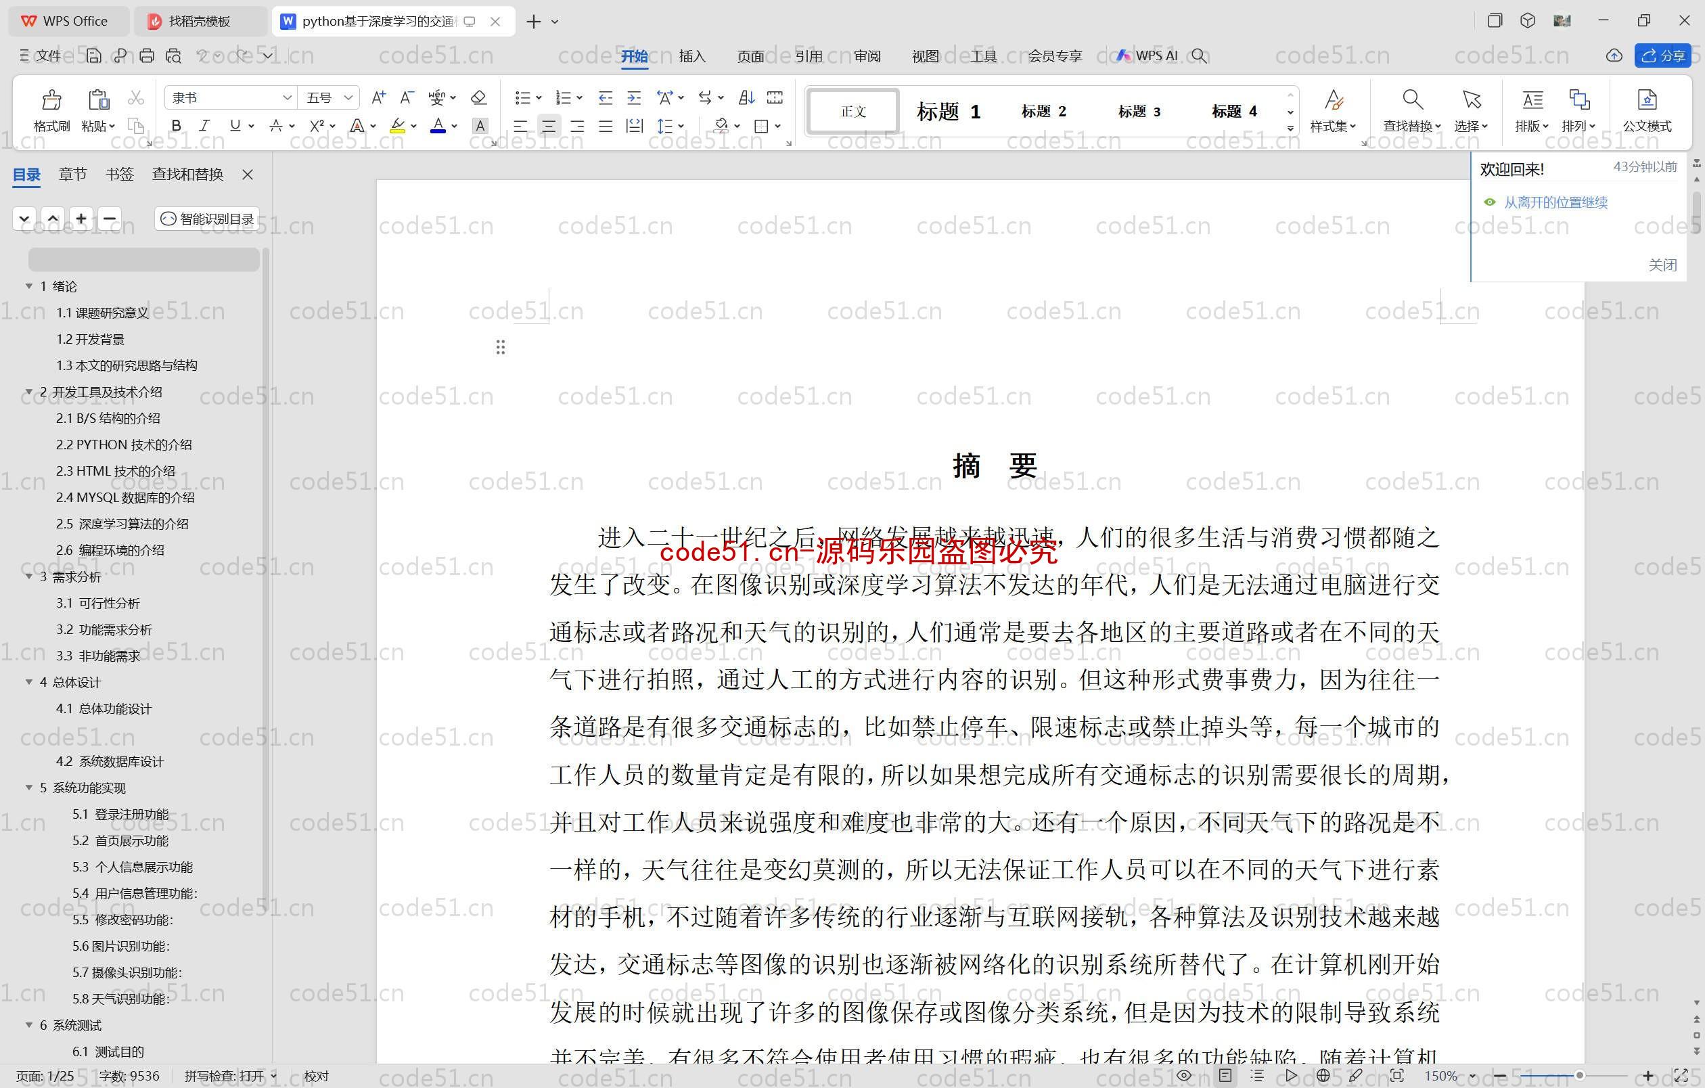Apply the yellow highlight color
The height and width of the screenshot is (1088, 1705).
tap(397, 126)
